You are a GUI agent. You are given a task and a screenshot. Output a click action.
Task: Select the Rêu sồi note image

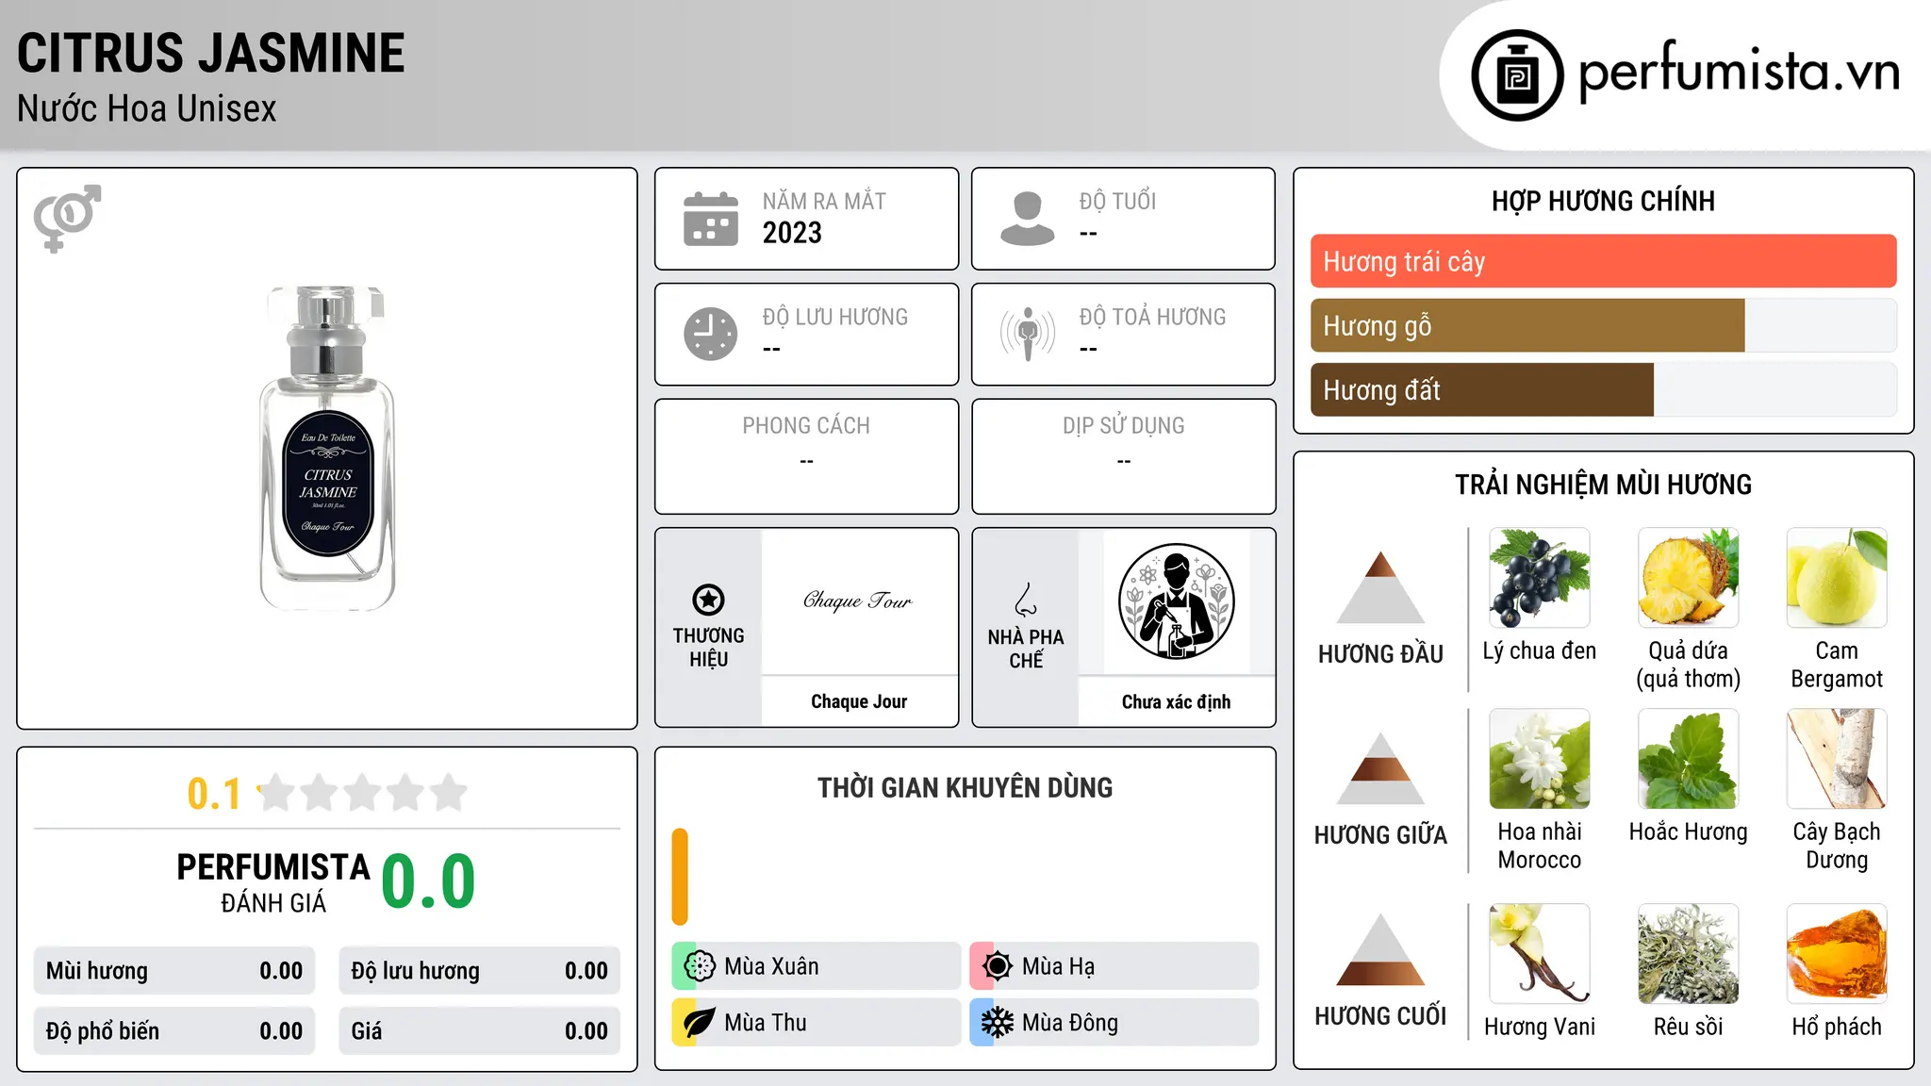[1689, 954]
